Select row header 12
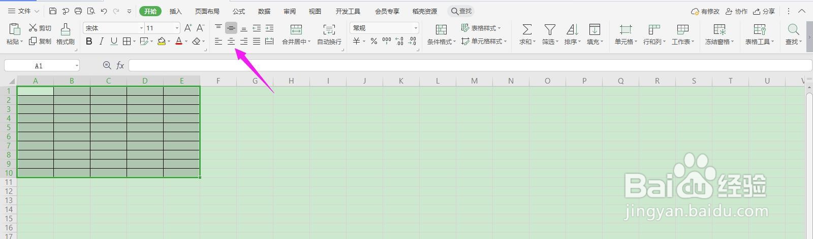This screenshot has width=813, height=239. pyautogui.click(x=9, y=191)
